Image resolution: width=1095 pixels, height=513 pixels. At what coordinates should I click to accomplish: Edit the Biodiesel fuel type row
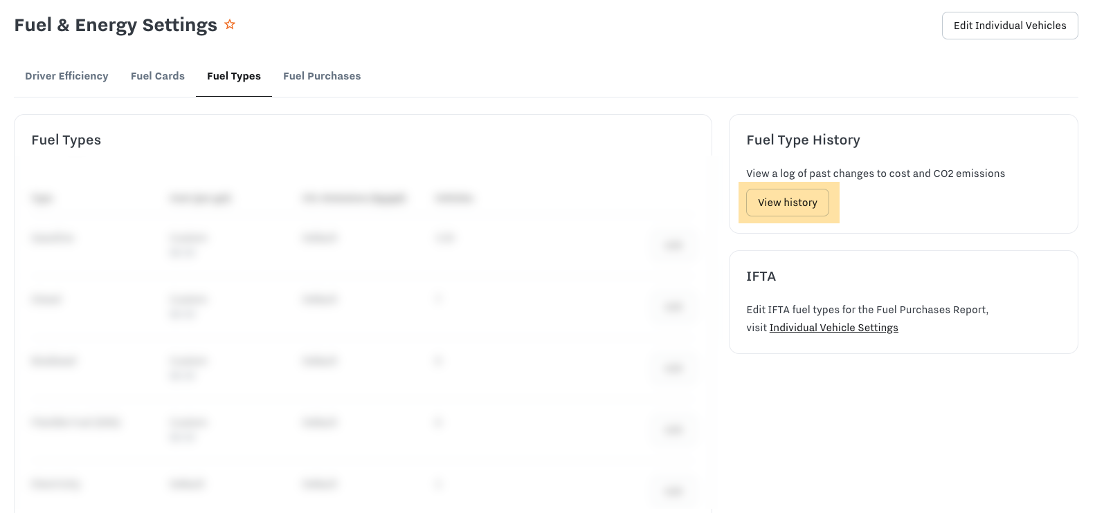pos(673,369)
